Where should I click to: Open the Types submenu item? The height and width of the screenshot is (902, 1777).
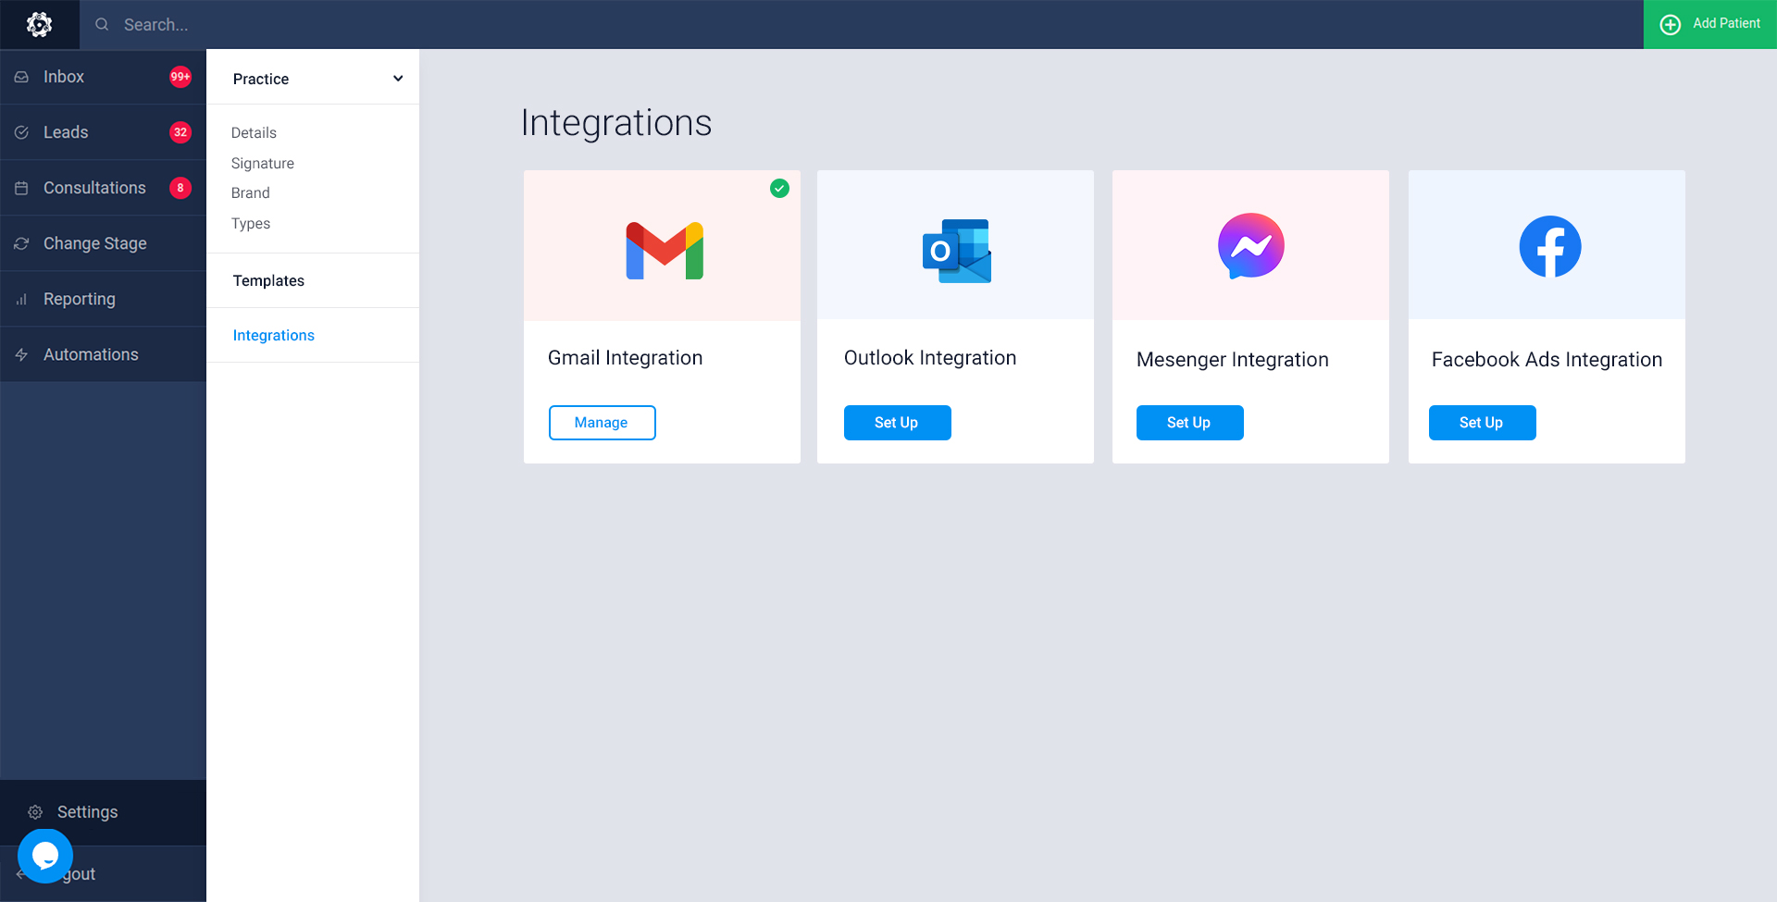(x=251, y=224)
